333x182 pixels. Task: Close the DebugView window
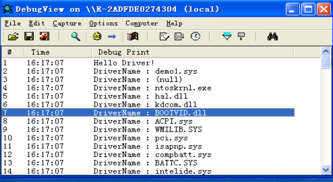(x=324, y=9)
